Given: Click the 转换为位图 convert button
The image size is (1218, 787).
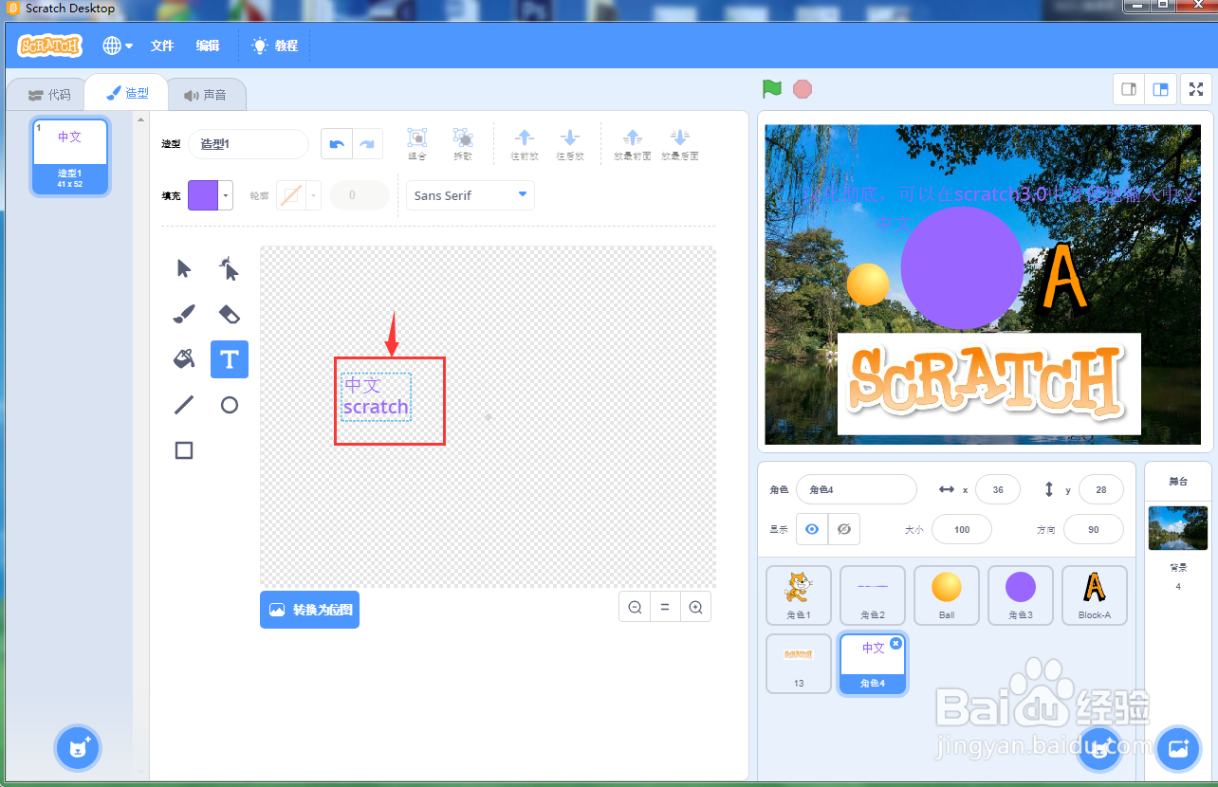Looking at the screenshot, I should point(309,610).
